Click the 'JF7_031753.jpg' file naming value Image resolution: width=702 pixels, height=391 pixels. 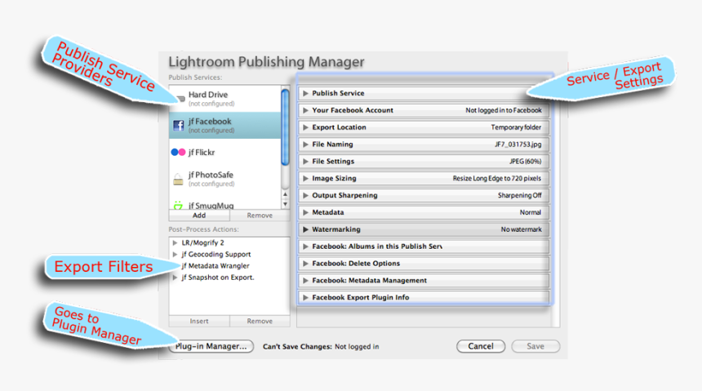518,144
